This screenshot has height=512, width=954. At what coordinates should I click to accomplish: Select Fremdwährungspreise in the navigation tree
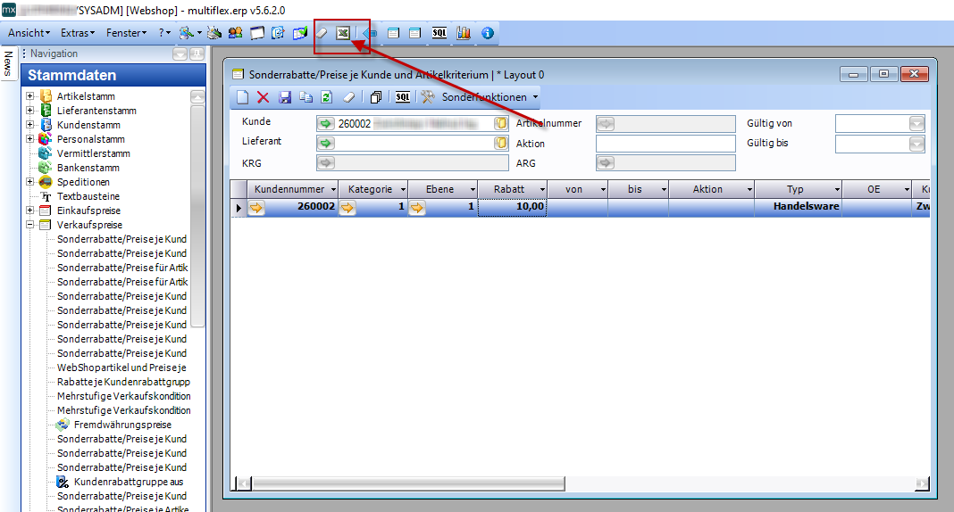[x=122, y=425]
